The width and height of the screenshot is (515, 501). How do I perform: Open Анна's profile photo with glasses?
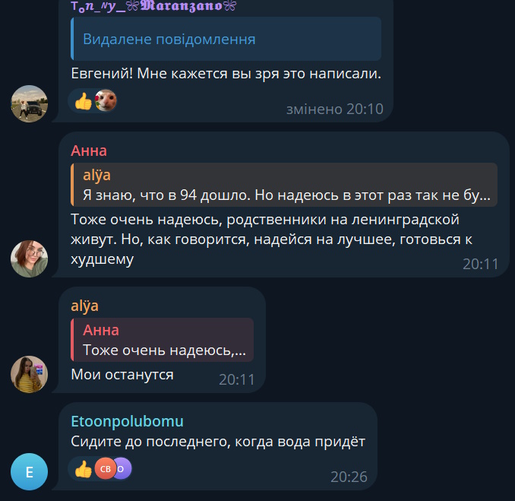pos(29,258)
